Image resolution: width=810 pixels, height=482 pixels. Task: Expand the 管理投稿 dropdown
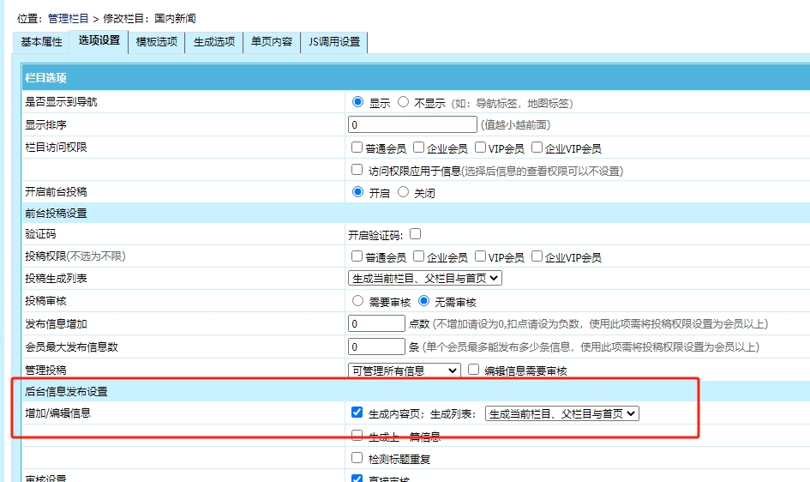pos(405,371)
